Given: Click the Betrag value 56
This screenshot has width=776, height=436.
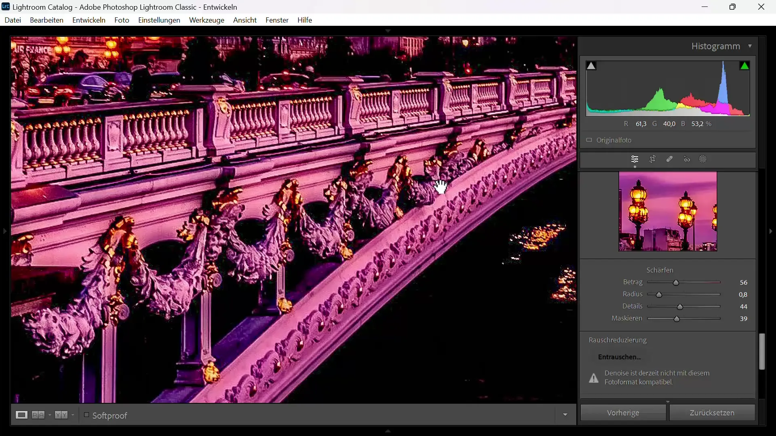Looking at the screenshot, I should [x=744, y=283].
